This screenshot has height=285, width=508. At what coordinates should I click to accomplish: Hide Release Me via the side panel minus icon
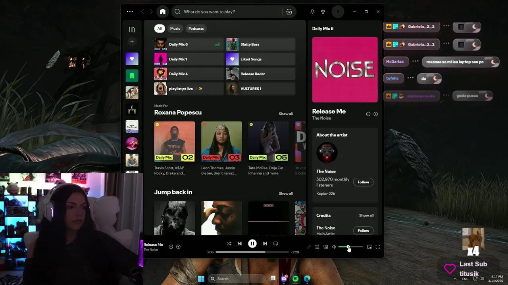pyautogui.click(x=368, y=114)
